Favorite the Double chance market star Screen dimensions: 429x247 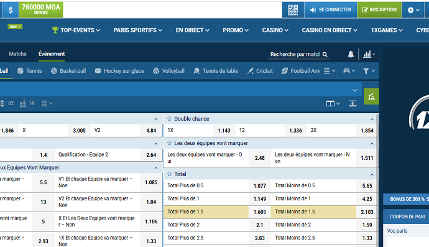[x=169, y=119]
